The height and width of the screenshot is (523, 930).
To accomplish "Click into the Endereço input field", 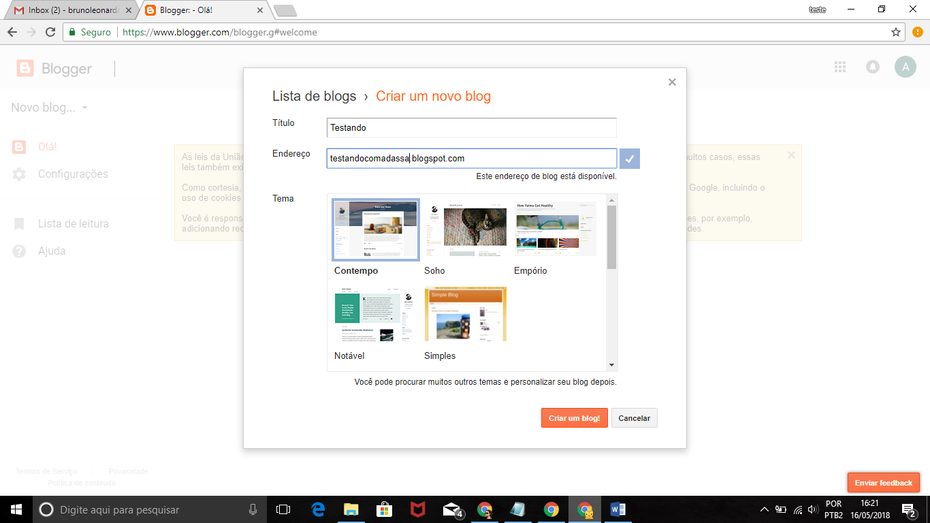I will coord(472,159).
